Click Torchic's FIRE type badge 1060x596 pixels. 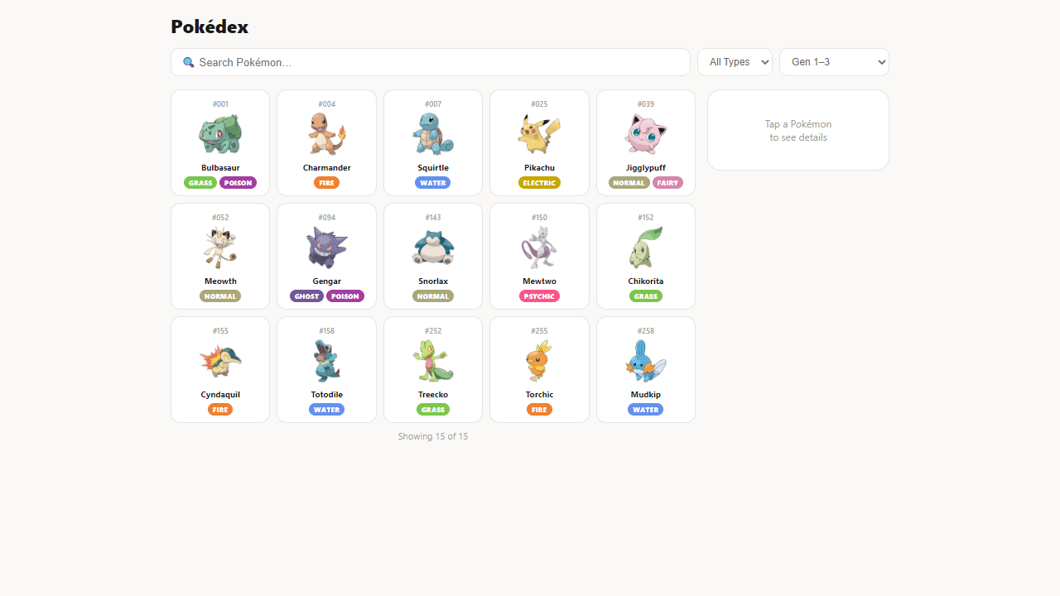(539, 410)
